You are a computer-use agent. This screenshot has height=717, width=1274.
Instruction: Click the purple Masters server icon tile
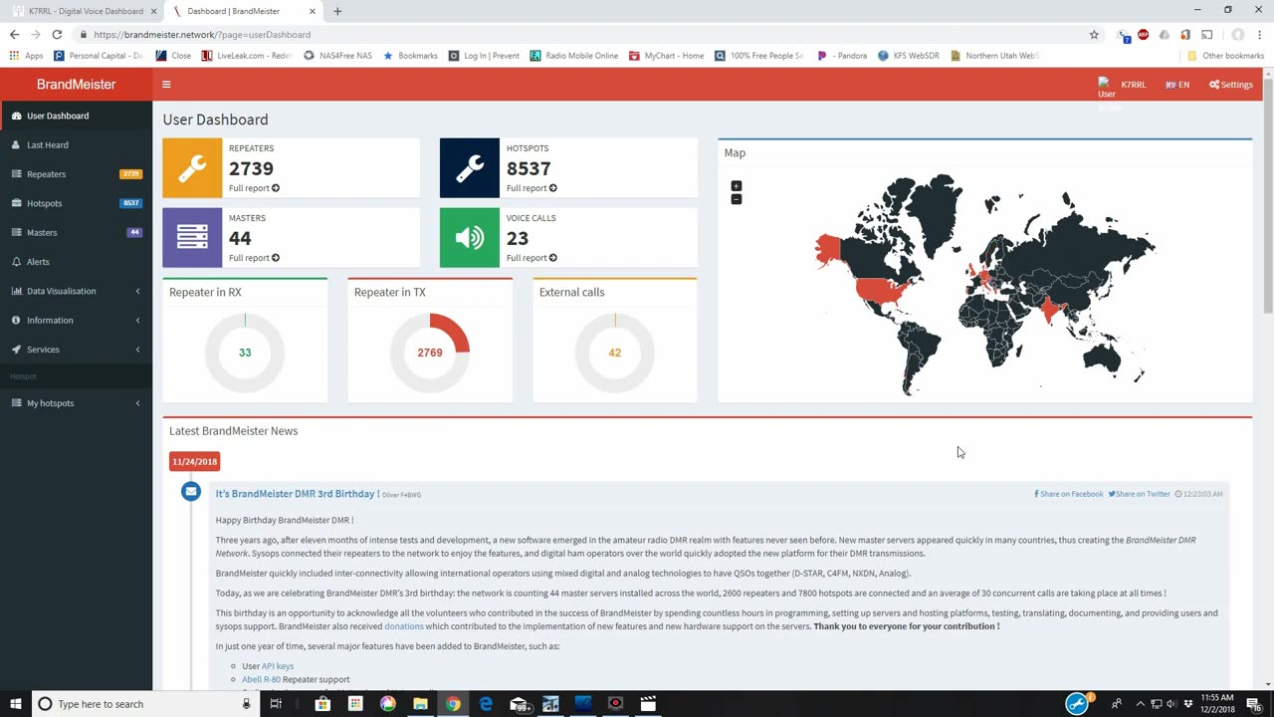tap(192, 238)
